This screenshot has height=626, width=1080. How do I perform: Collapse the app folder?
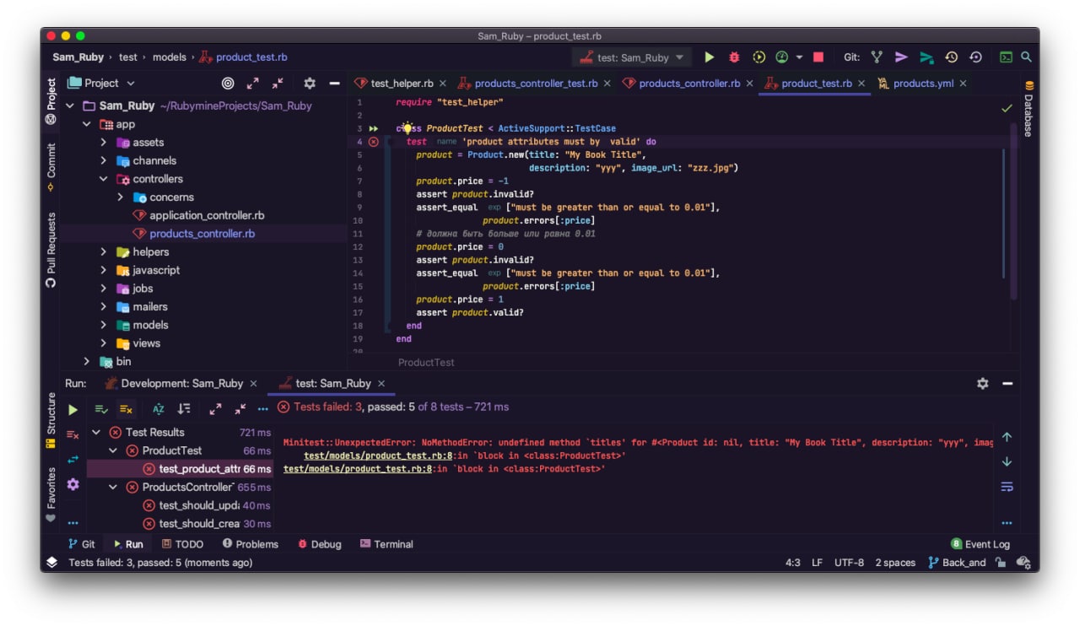tap(87, 124)
